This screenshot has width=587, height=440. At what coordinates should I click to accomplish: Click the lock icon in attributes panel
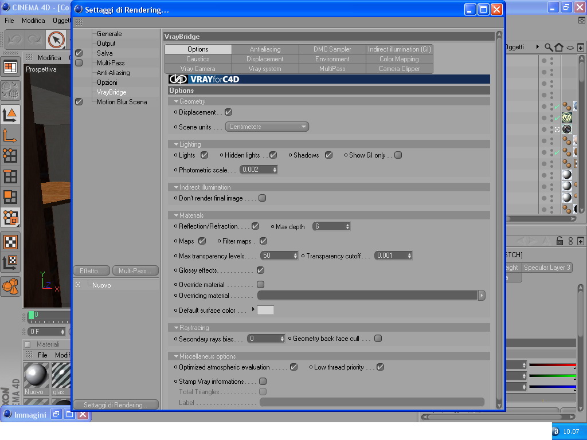pos(559,241)
